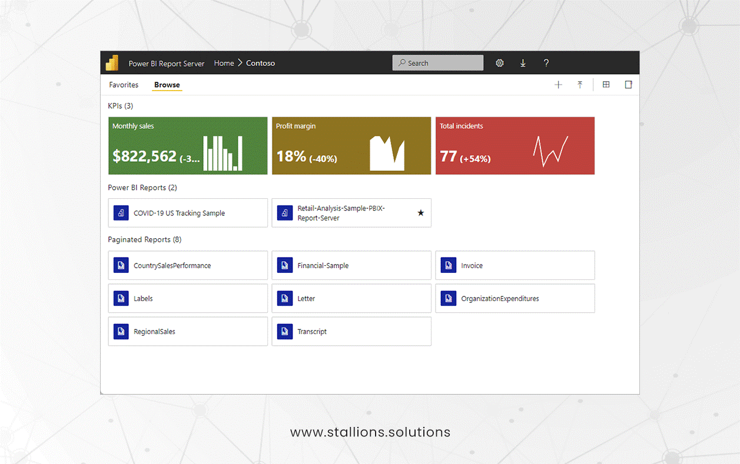Click the Invoice paginated report icon
The width and height of the screenshot is (740, 464).
tap(449, 265)
